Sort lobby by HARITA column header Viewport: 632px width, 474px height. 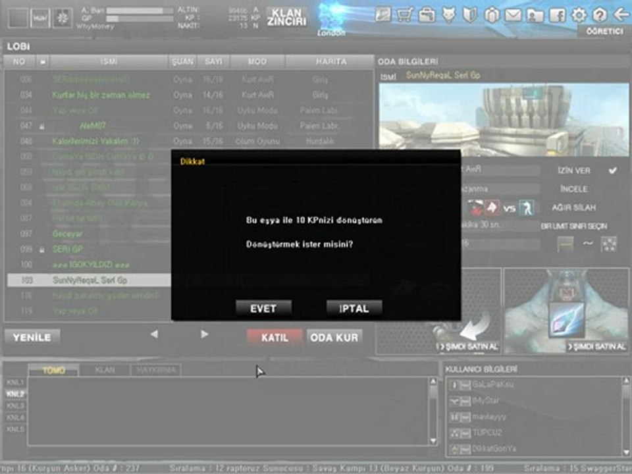coord(330,62)
